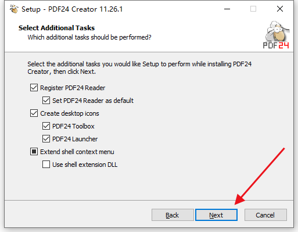298x232 pixels.
Task: Uncheck PDF24 Launcher desktop icon option
Action: tap(46, 139)
